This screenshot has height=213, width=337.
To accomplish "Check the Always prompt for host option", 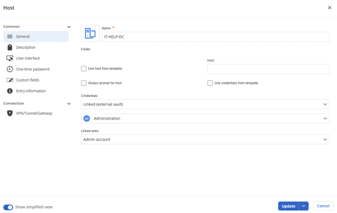I will point(84,83).
